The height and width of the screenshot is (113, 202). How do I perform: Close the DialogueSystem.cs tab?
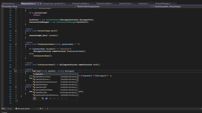(x=41, y=3)
